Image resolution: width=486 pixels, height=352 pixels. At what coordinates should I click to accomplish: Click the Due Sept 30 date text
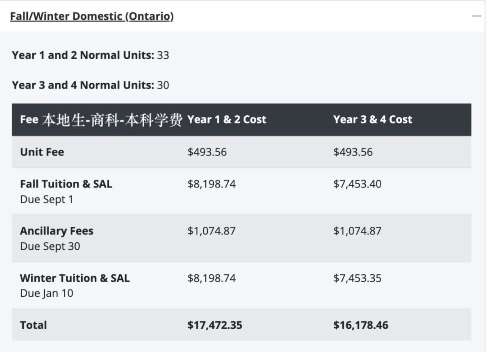point(50,246)
